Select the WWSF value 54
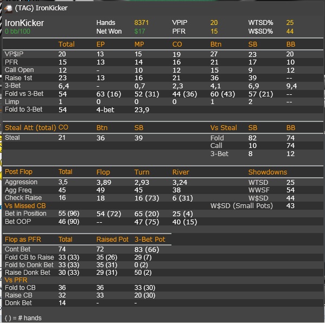This screenshot has width=325, height=323. tap(290, 190)
